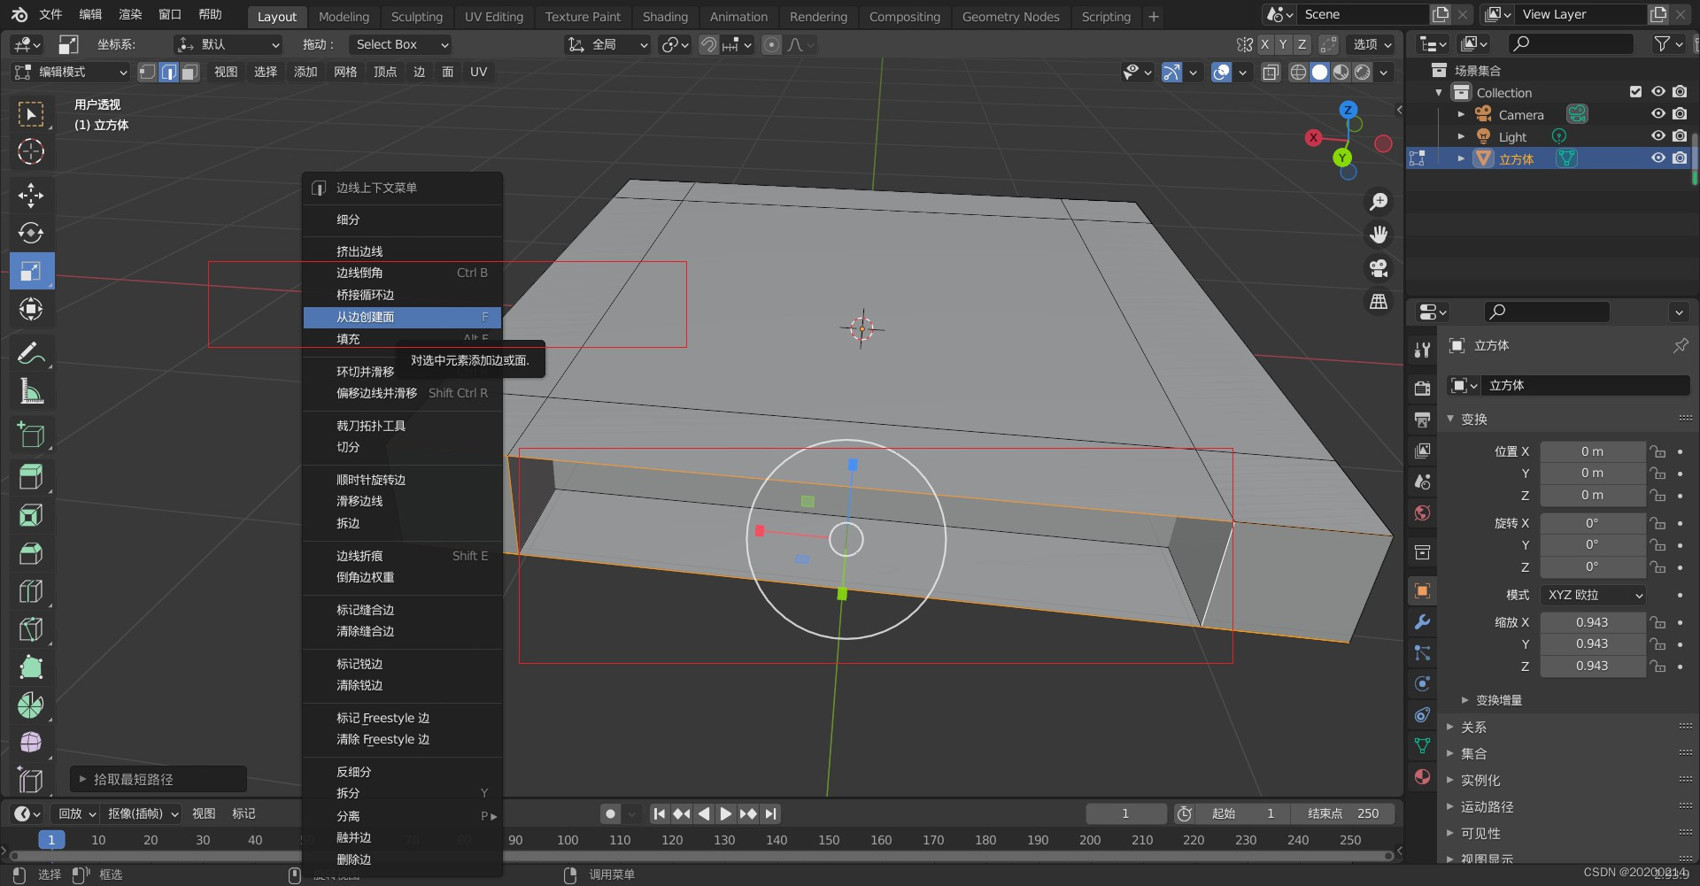Hide the 立方体 object in viewport
This screenshot has height=886, width=1700.
coord(1658,158)
